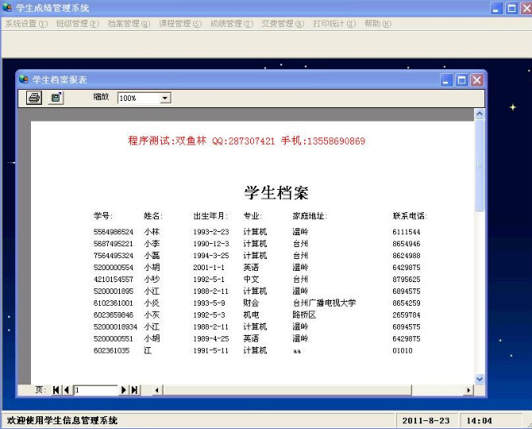Image resolution: width=532 pixels, height=429 pixels.
Task: Click the horizontal scrollbar left arrow
Action: (x=156, y=390)
